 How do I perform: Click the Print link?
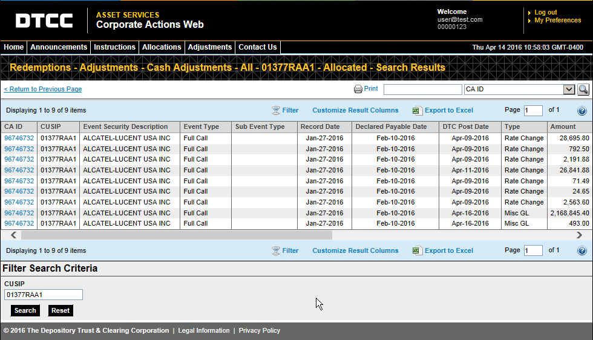click(370, 88)
